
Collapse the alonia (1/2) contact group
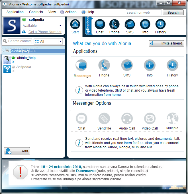pos(7,51)
